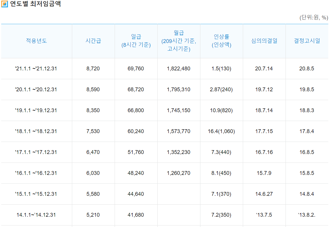Select the monthly wage value 1,573,770

[x=179, y=131]
